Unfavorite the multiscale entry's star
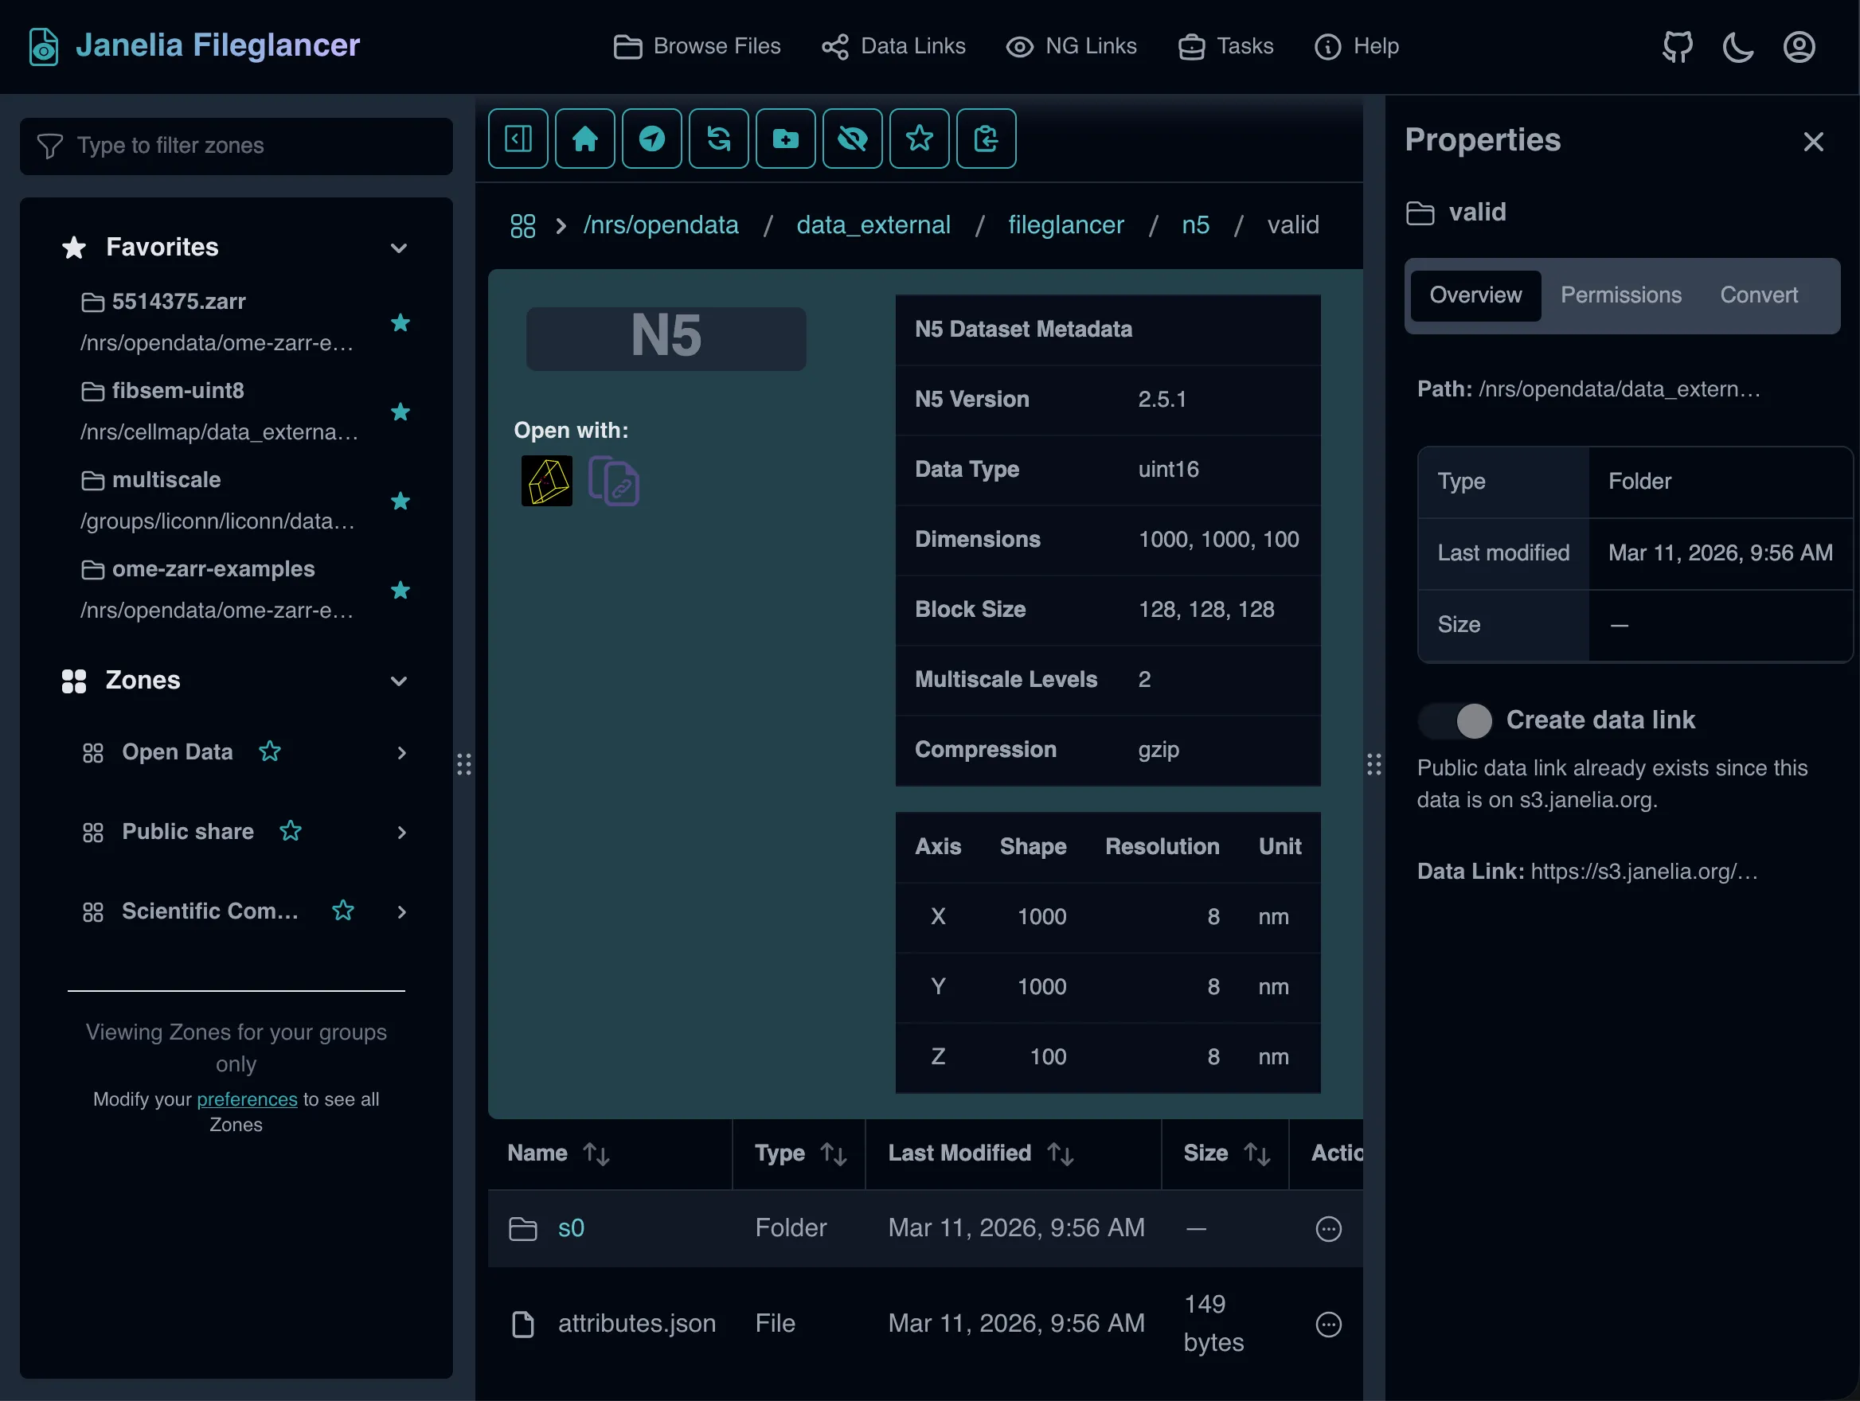Viewport: 1860px width, 1401px height. pyautogui.click(x=401, y=501)
